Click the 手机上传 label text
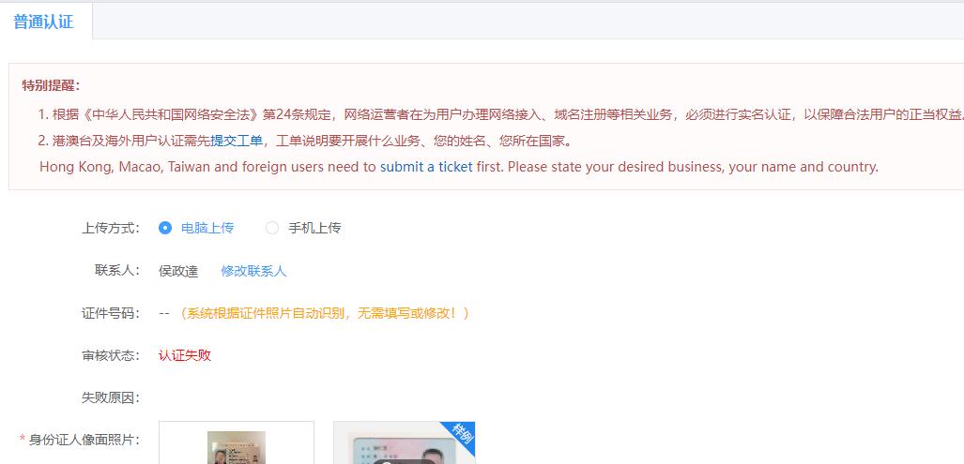Image resolution: width=964 pixels, height=464 pixels. tap(314, 229)
